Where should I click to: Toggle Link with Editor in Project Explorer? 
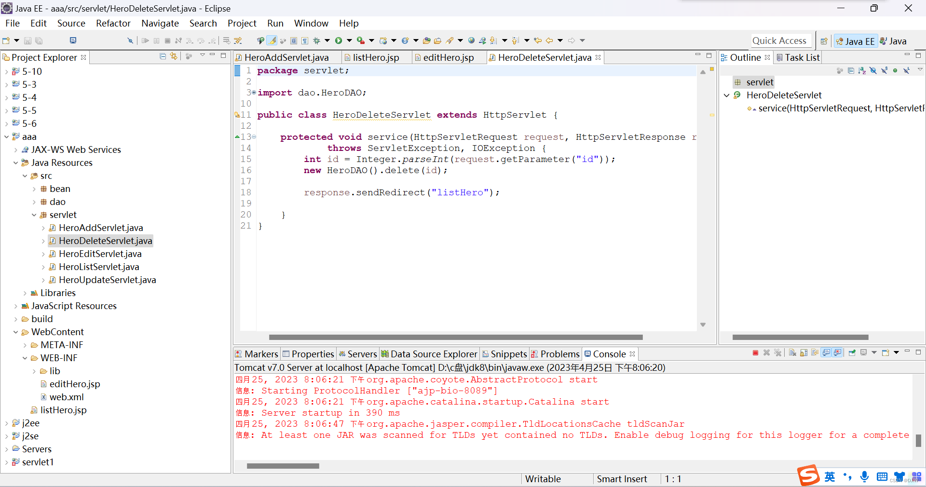pos(174,56)
